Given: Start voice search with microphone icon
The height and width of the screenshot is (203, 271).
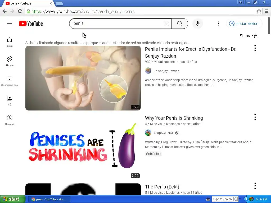Looking at the screenshot, I should tap(197, 24).
